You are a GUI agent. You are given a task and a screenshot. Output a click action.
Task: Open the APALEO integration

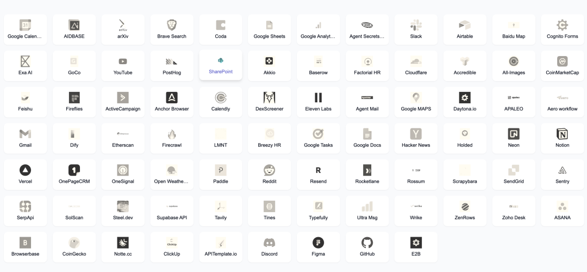tap(514, 102)
